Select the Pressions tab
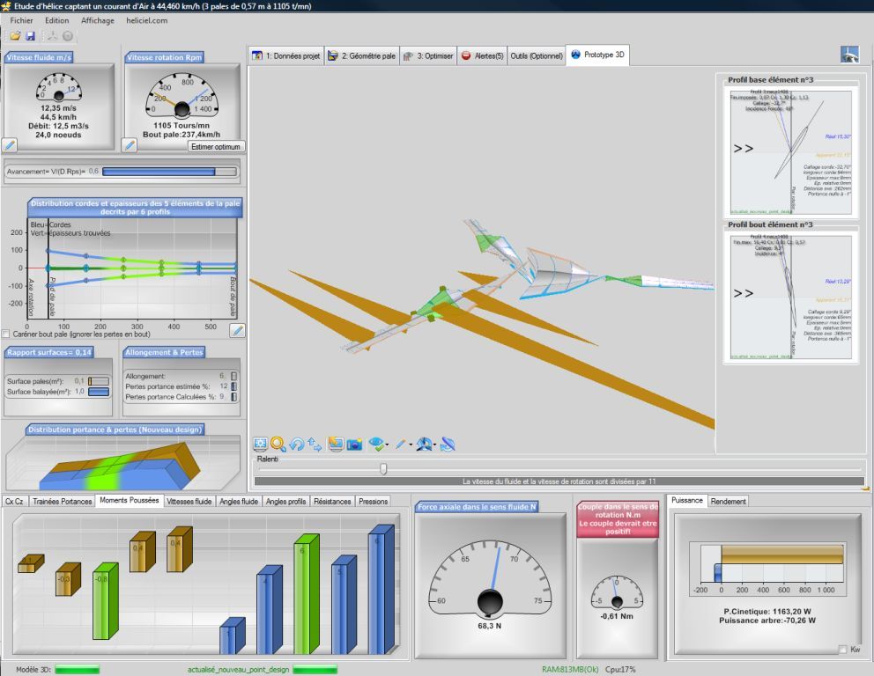The image size is (874, 676). coord(373,501)
